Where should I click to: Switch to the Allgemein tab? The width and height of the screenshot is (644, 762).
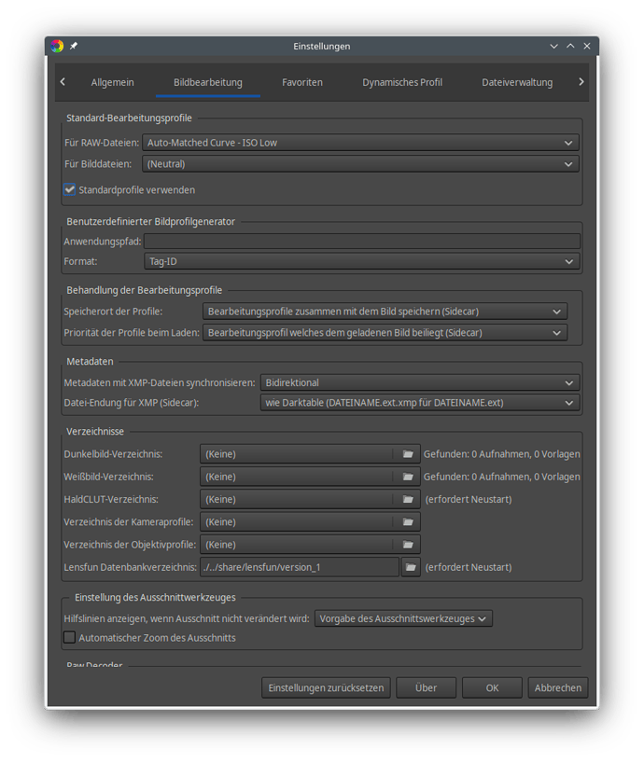[112, 82]
